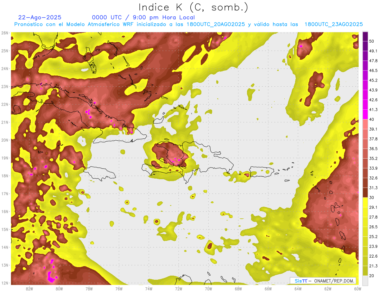The height and width of the screenshot is (293, 380).
Task: Click the "Pronóstico con el Modelo Atmosférico WRF" line
Action: 188,24
